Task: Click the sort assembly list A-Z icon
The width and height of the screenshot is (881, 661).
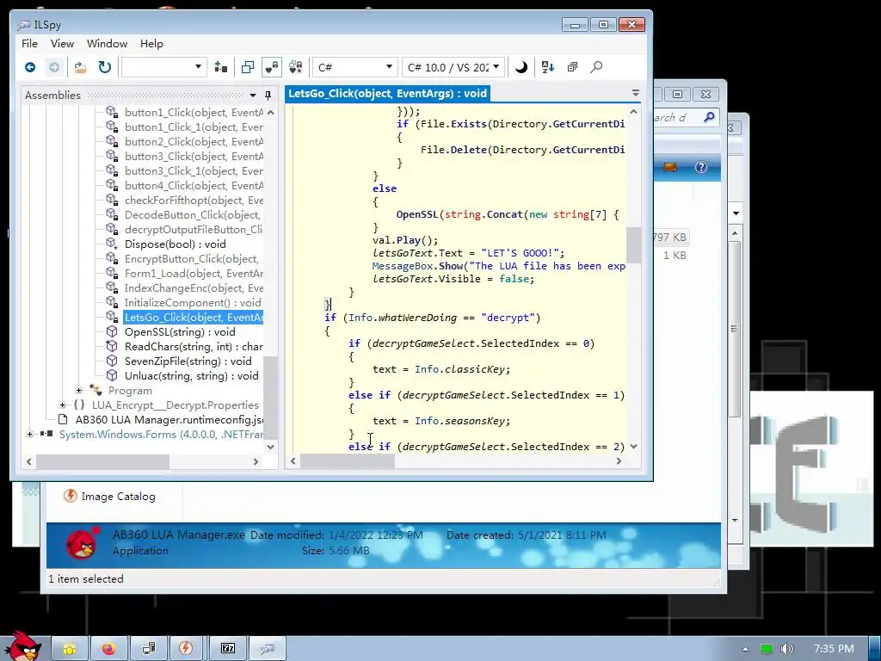Action: tap(548, 67)
